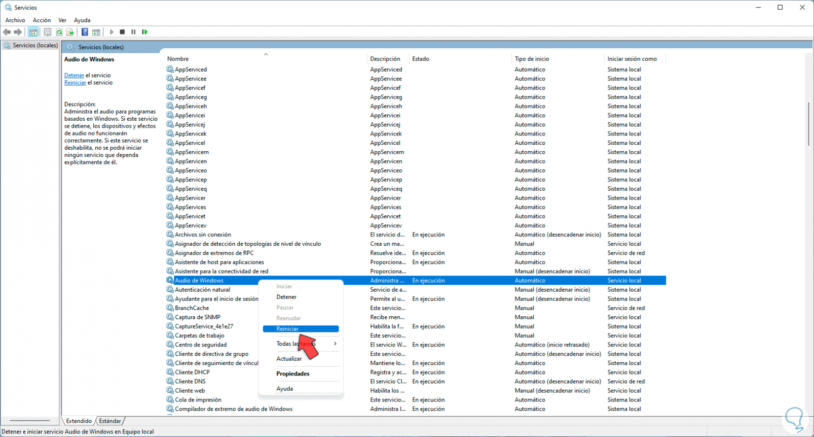814x437 pixels.
Task: Select the Asistente de host para aplicaciones service
Action: [x=219, y=262]
